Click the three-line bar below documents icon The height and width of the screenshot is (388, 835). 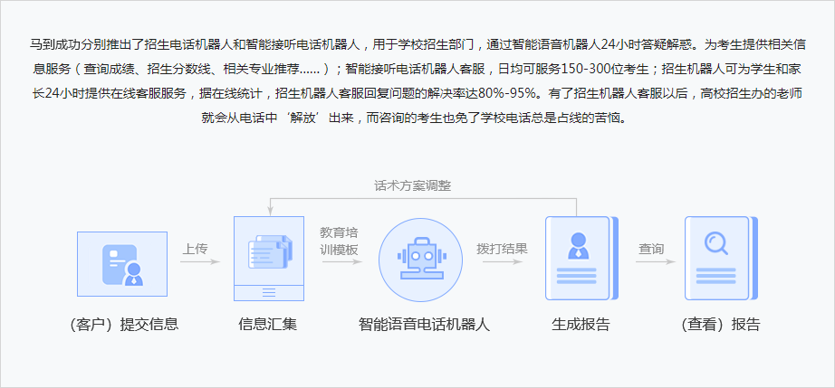[268, 292]
